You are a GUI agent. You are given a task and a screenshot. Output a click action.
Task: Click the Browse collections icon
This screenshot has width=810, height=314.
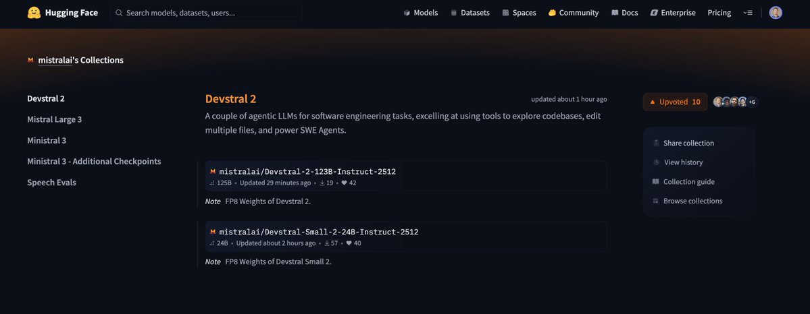(x=656, y=201)
